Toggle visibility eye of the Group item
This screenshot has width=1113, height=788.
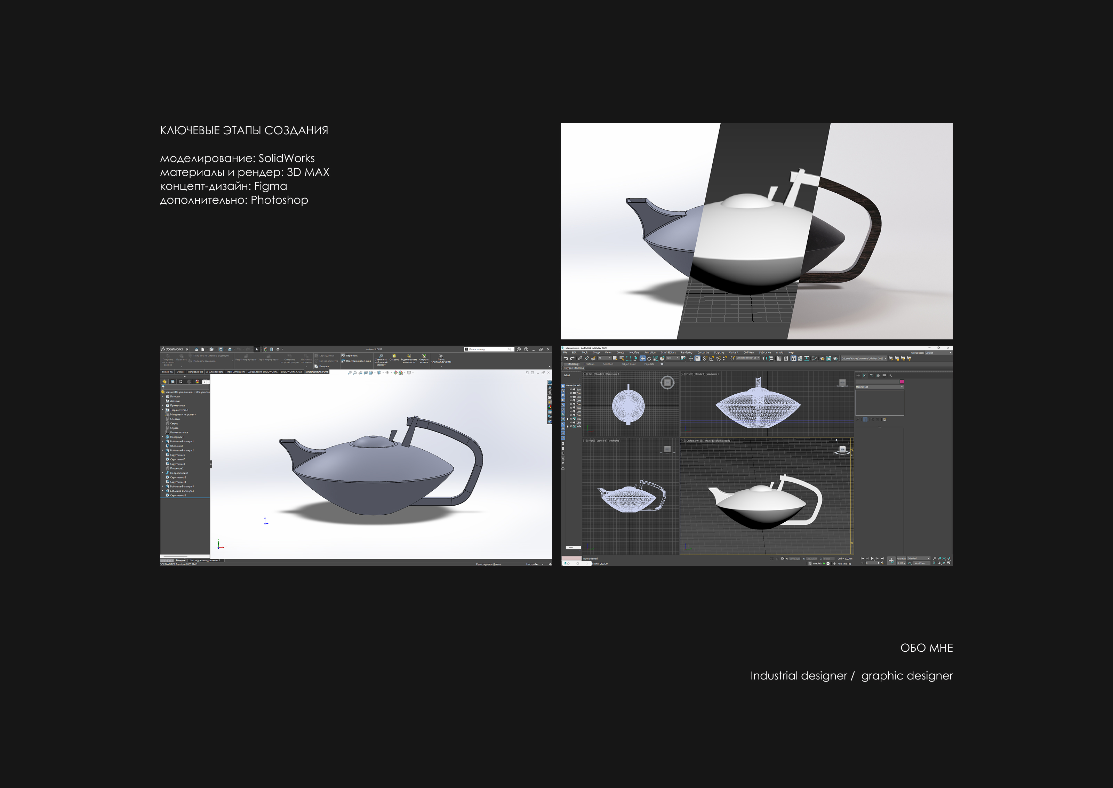pos(571,419)
